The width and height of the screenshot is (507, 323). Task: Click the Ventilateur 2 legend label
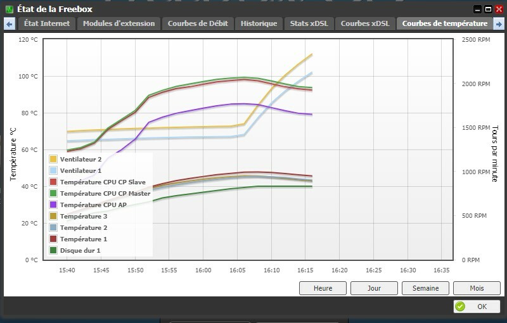coord(80,159)
